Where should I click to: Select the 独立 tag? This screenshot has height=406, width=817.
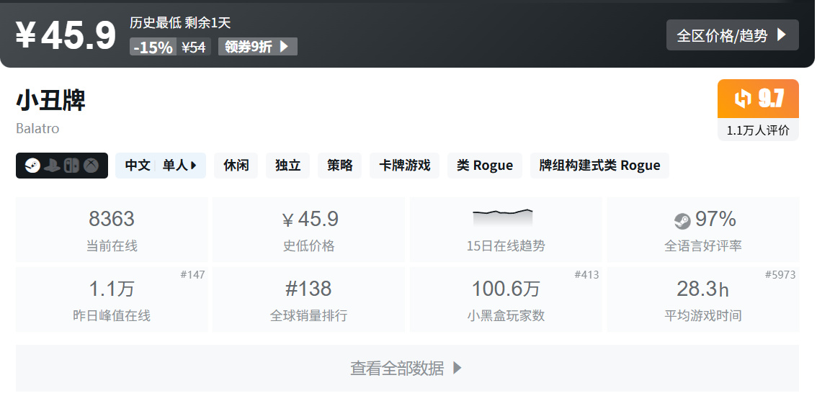(287, 166)
